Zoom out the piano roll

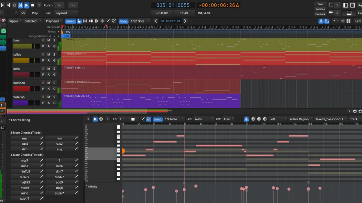[x=259, y=119]
